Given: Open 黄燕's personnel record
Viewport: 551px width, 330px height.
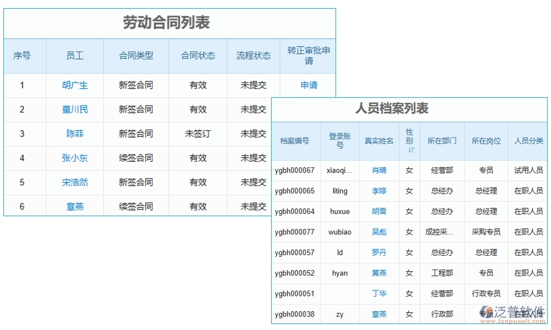Looking at the screenshot, I should [x=379, y=273].
